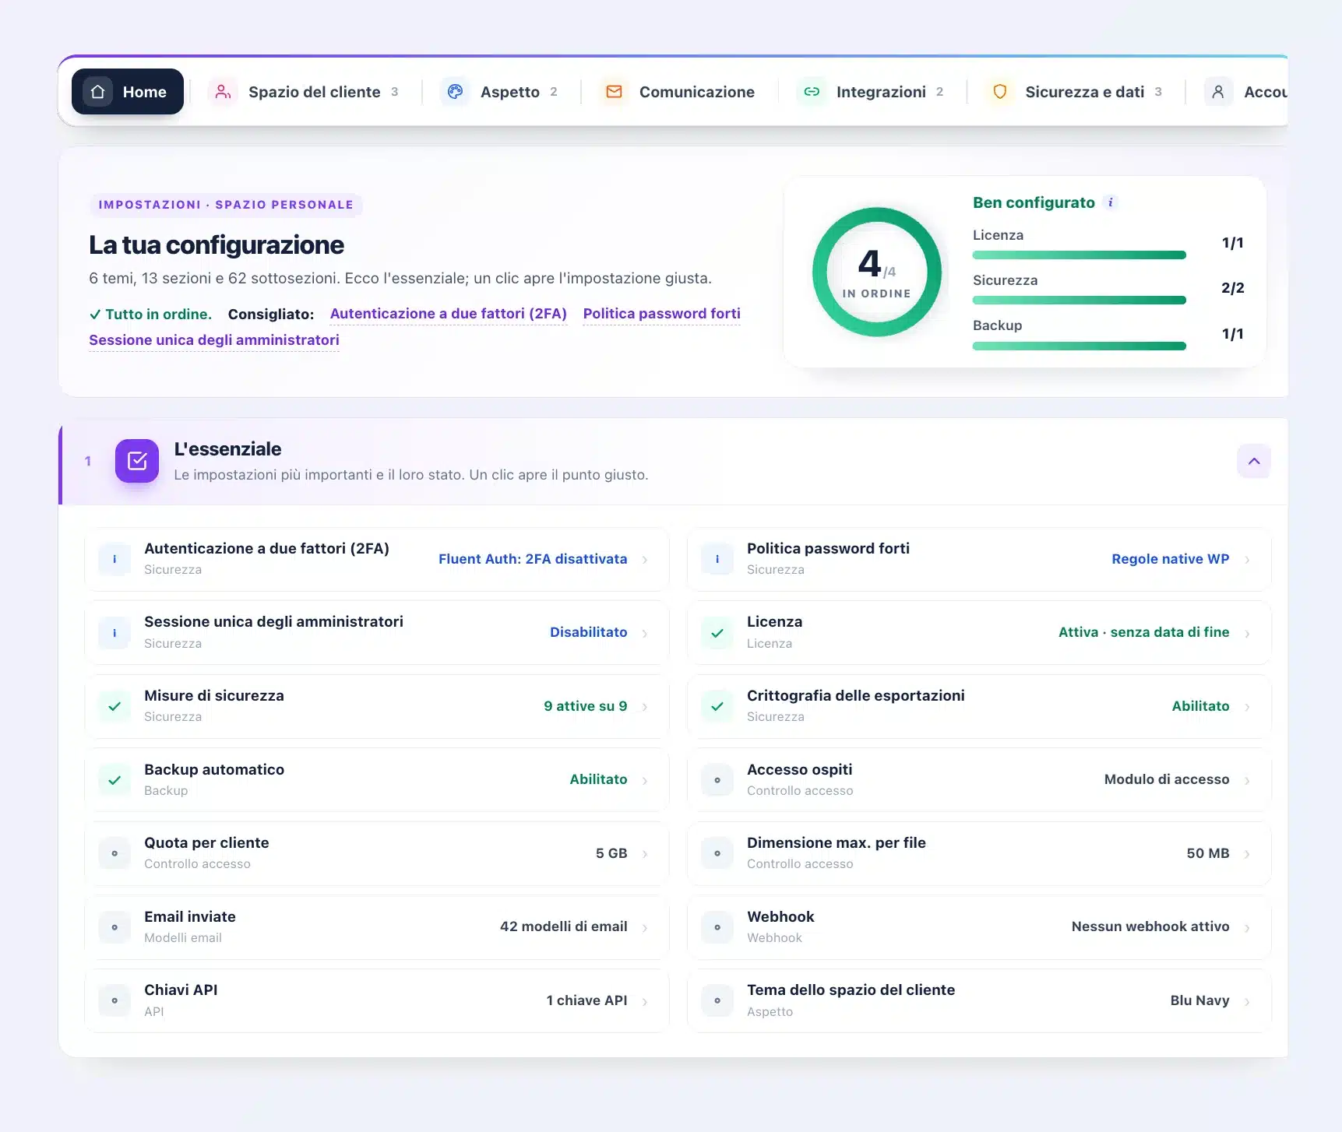Open the Comunicazione tab
1342x1132 pixels.
pos(678,92)
